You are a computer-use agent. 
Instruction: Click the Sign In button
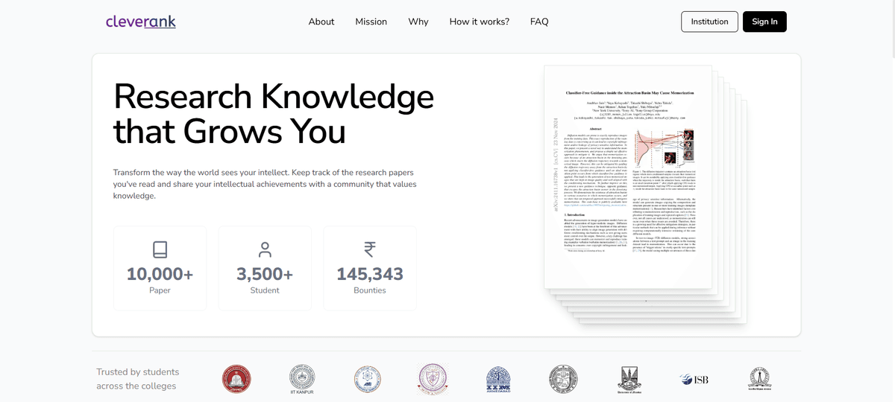pos(764,22)
